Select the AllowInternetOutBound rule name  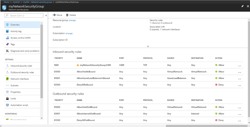point(89,114)
